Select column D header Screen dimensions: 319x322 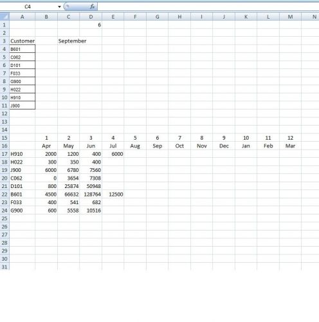coord(91,17)
